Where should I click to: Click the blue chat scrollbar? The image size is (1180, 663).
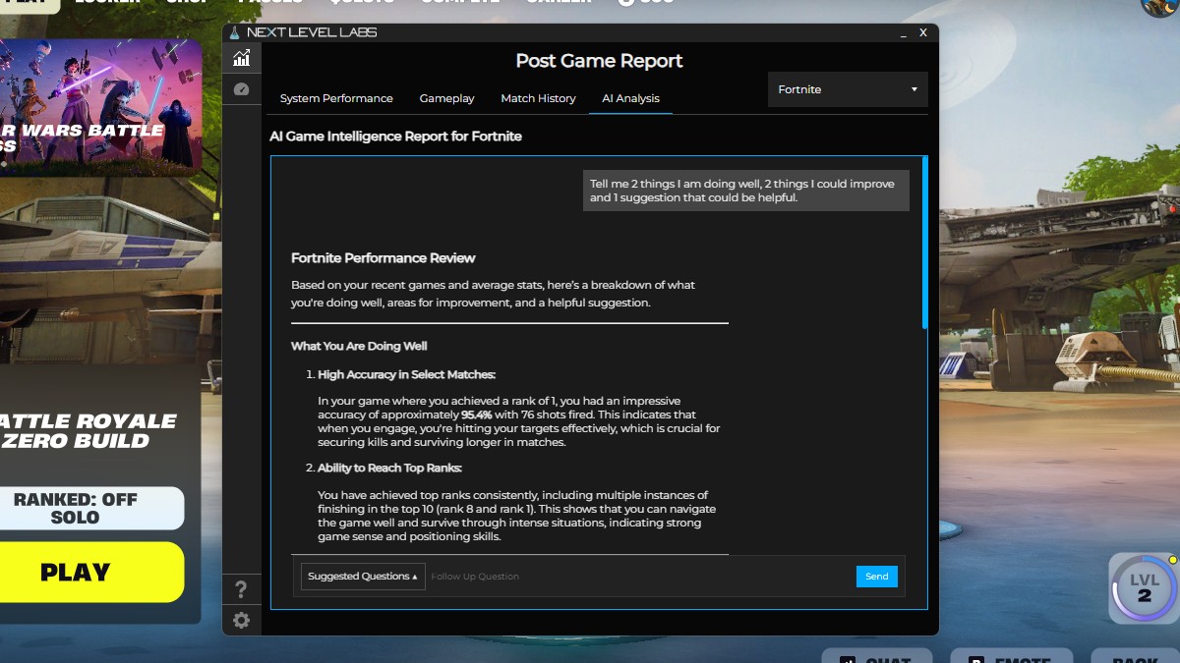point(924,242)
